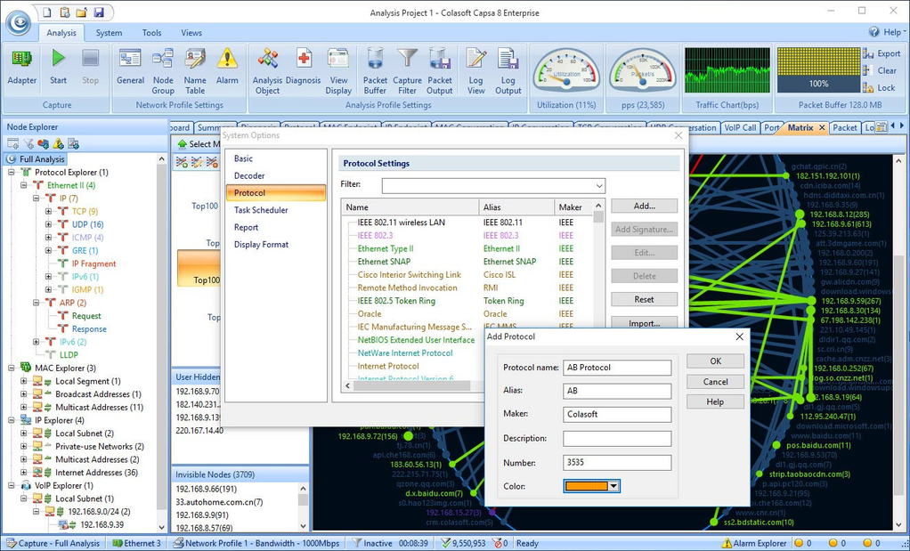Select Task Scheduler in System Options
Screen dimensions: 910x551
276,210
